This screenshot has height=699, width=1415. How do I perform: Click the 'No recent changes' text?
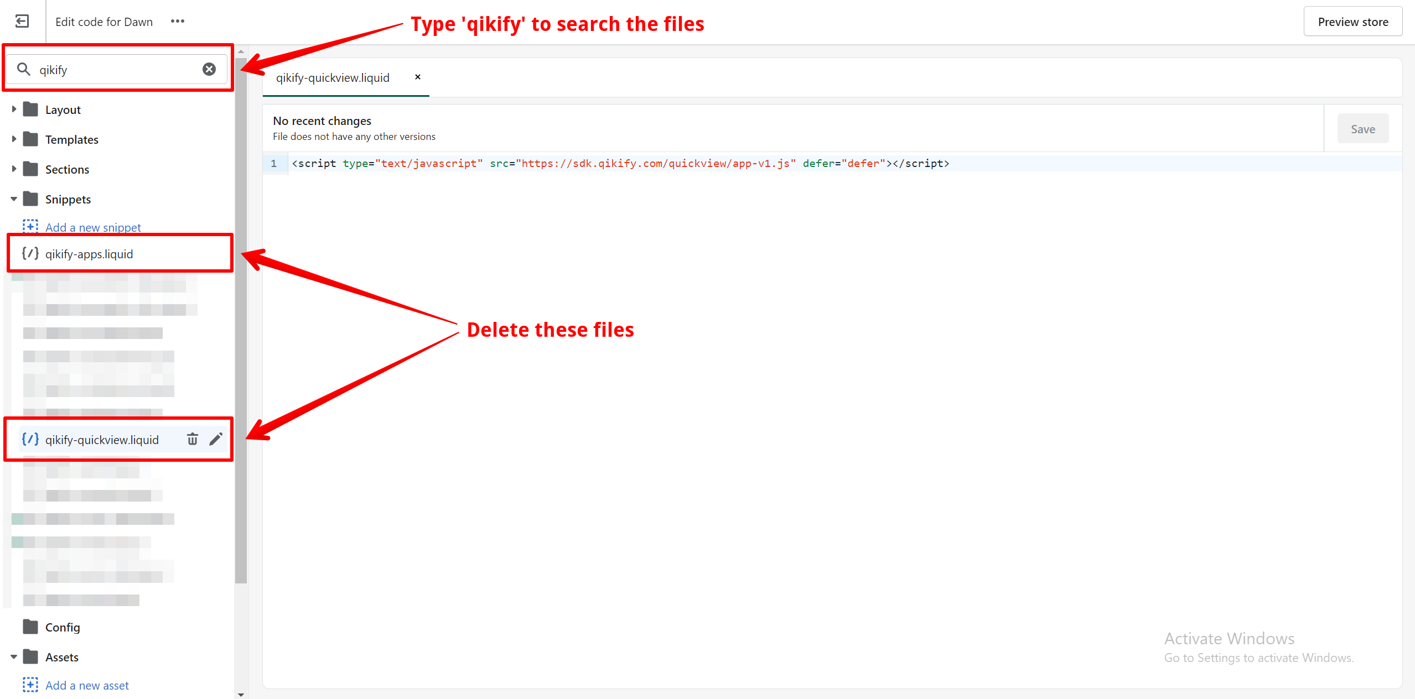pyautogui.click(x=322, y=121)
